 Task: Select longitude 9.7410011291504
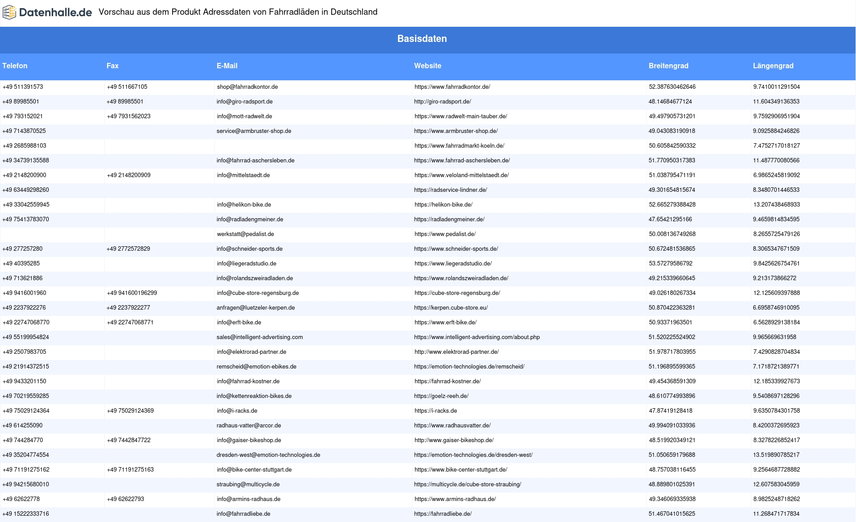777,87
